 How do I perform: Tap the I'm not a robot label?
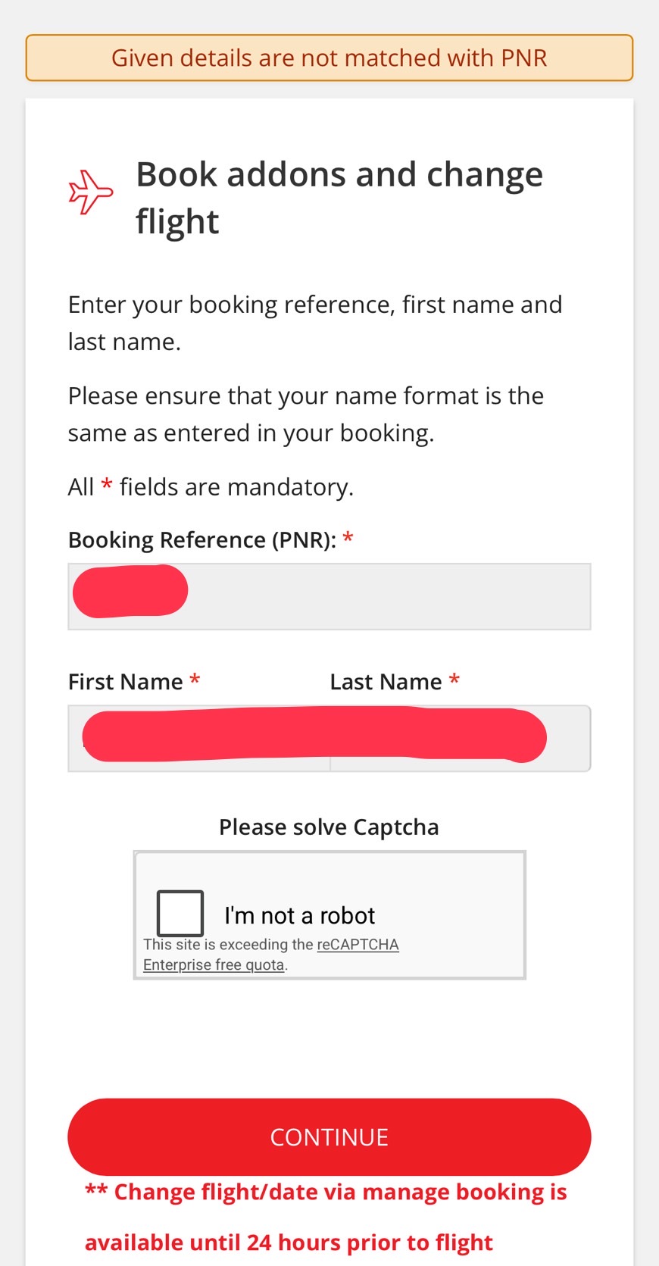point(299,916)
